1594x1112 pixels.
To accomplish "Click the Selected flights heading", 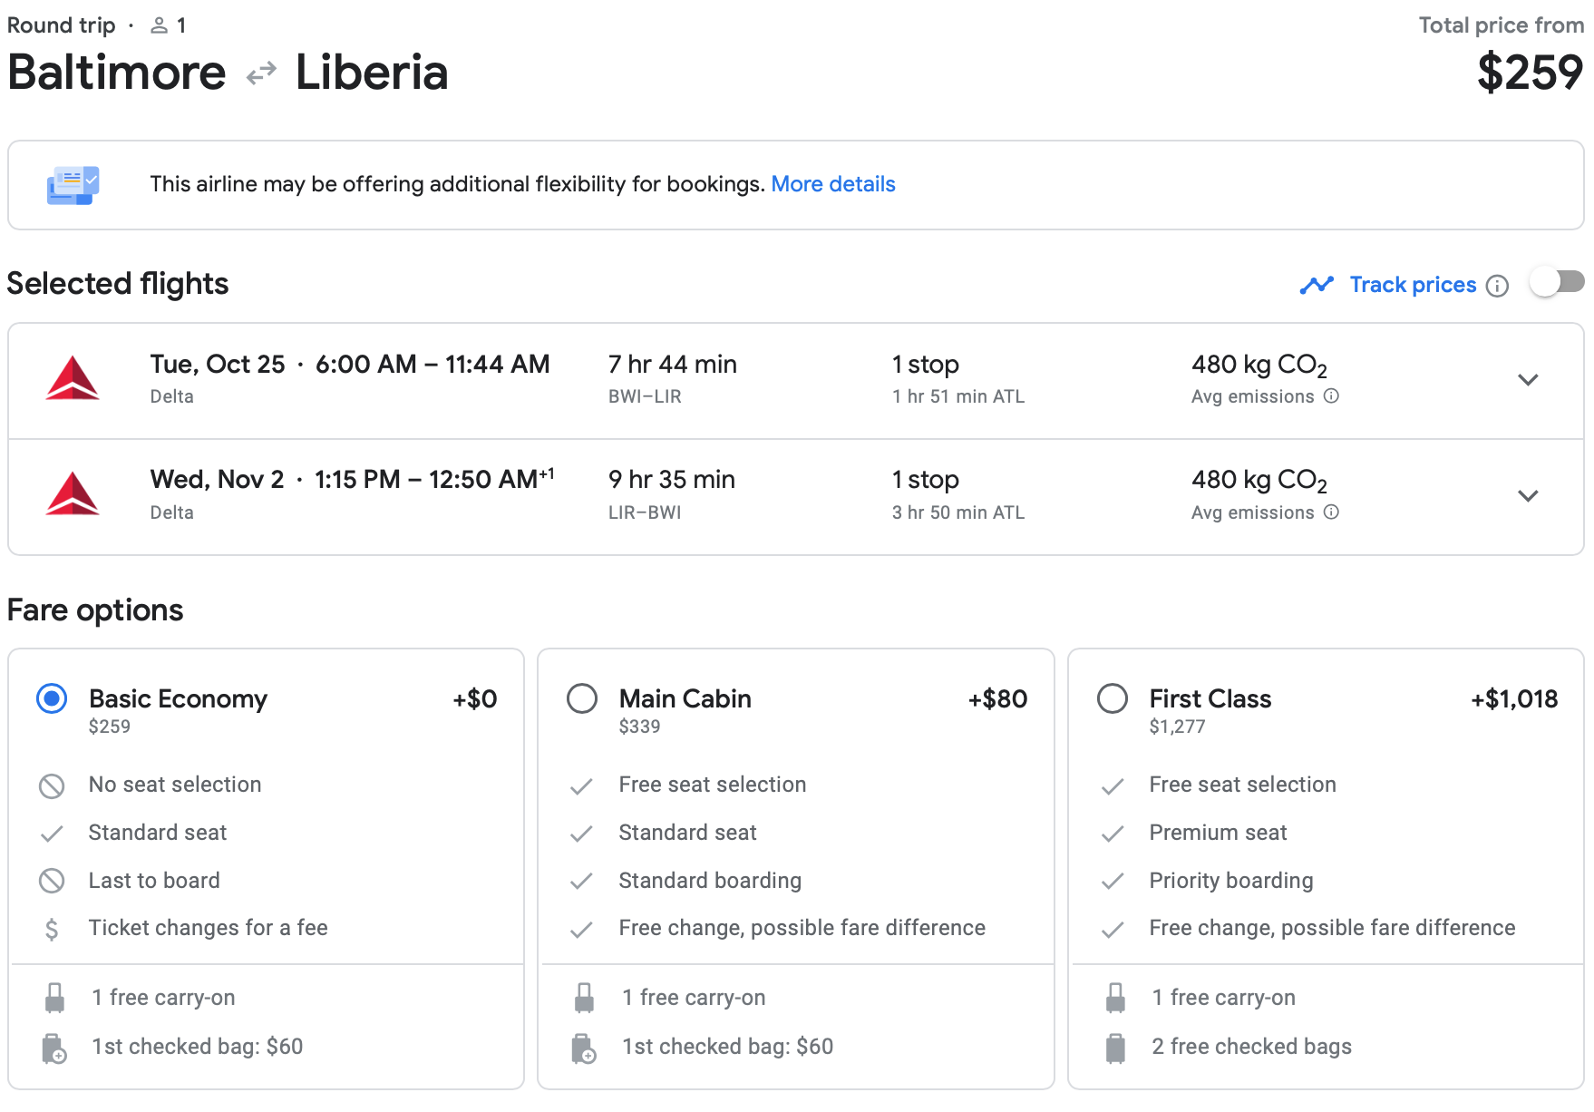I will pos(117,284).
